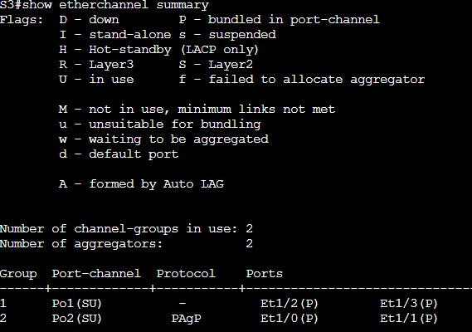Click the 'unsuitable for bundling' flag line

click(x=160, y=124)
